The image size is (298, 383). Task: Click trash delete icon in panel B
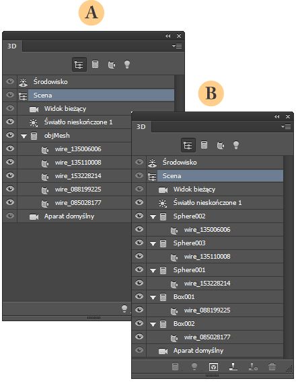(x=272, y=366)
